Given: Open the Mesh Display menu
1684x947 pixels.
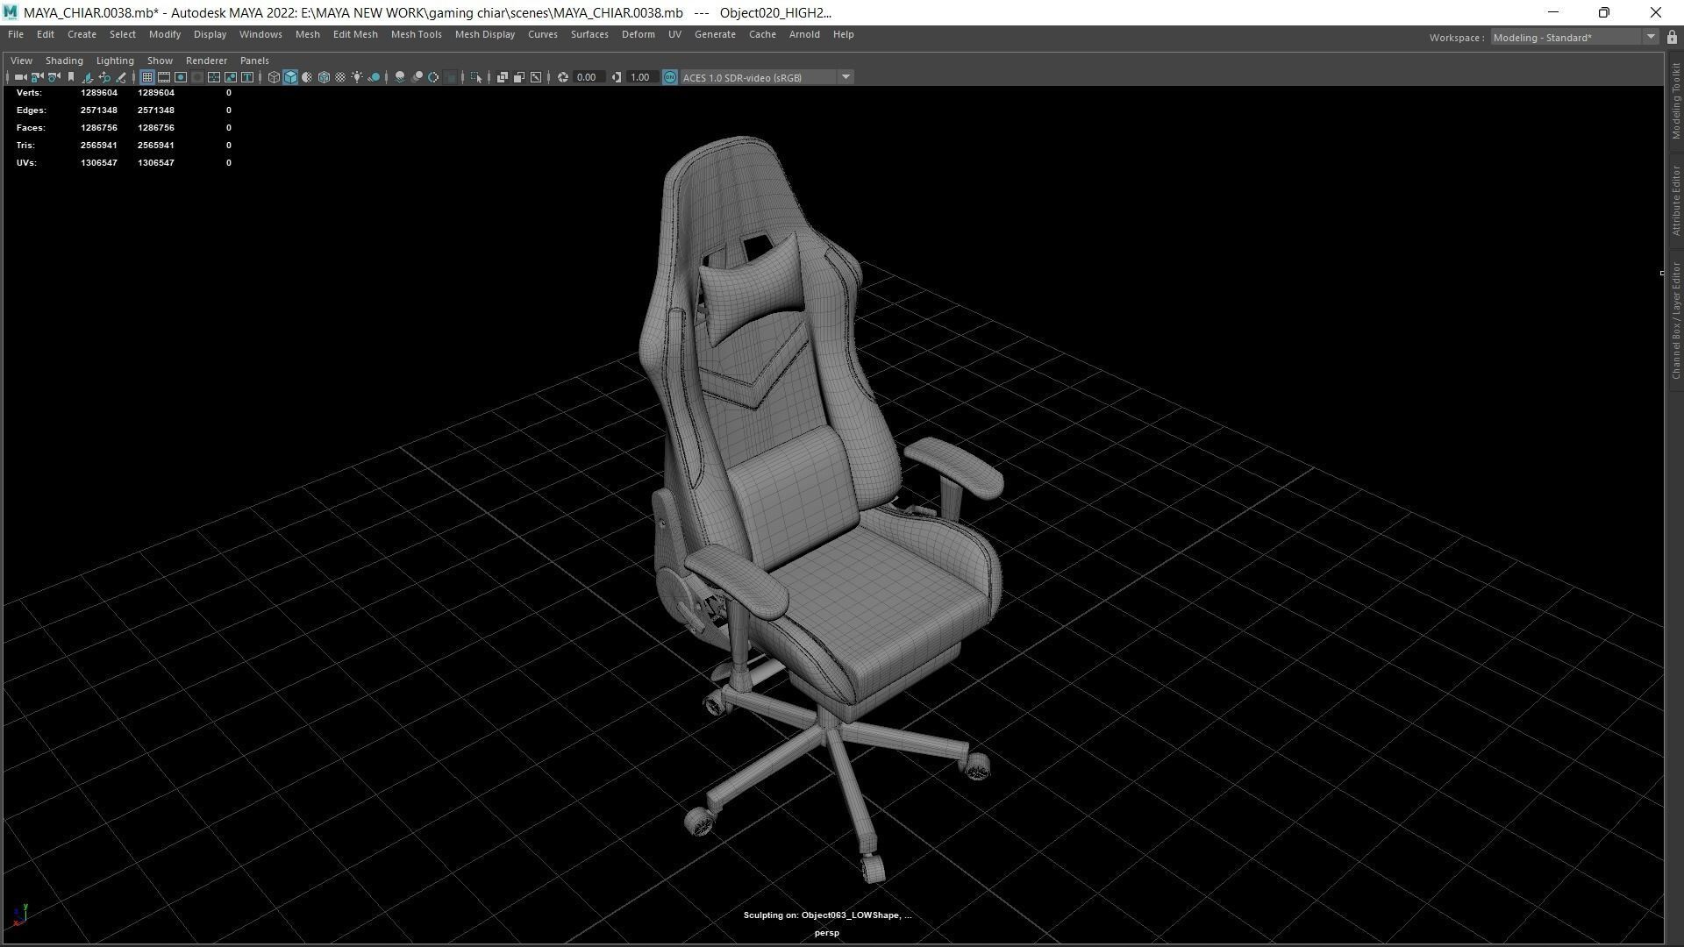Looking at the screenshot, I should point(484,34).
